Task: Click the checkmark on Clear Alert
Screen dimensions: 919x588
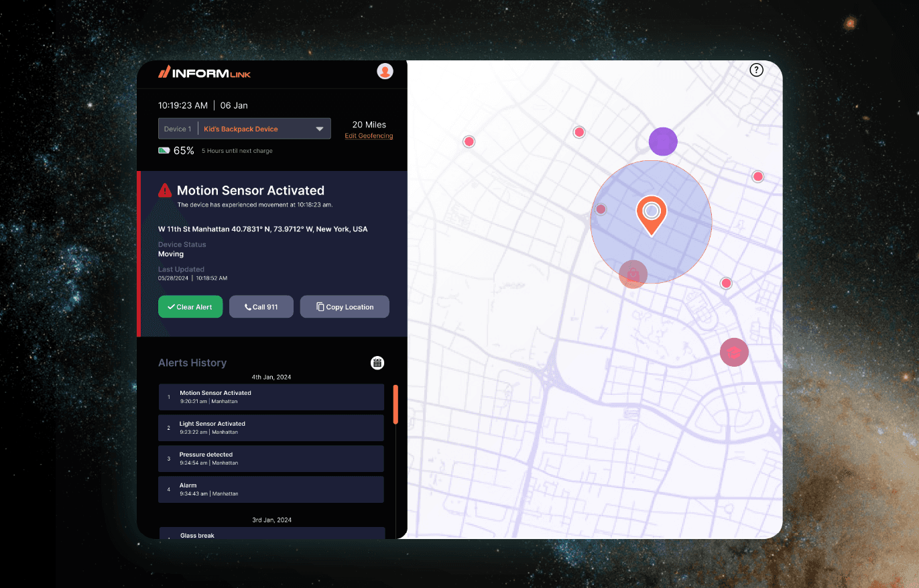Action: tap(172, 307)
